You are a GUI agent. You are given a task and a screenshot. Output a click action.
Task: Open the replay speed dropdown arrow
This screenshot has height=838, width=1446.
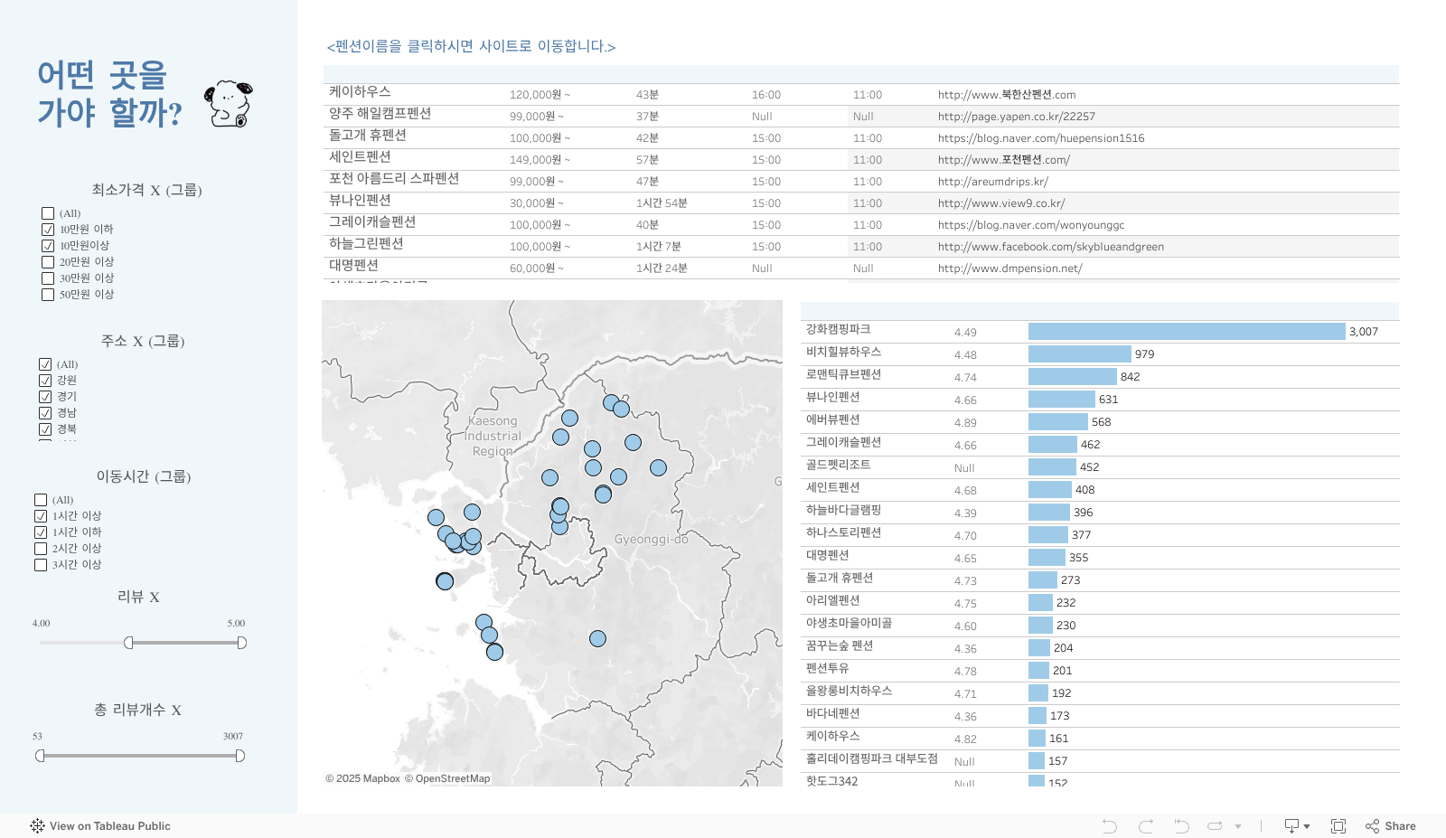pyautogui.click(x=1238, y=826)
